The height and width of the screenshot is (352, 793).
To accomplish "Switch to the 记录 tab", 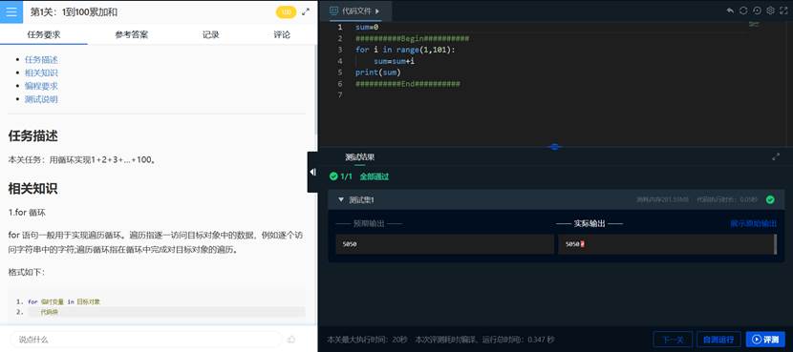I will (211, 34).
